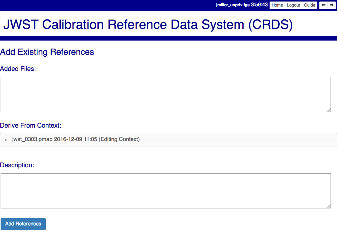This screenshot has width=338, height=232.
Task: Expand the jwst_0303.pmap context triangle
Action: click(6, 140)
